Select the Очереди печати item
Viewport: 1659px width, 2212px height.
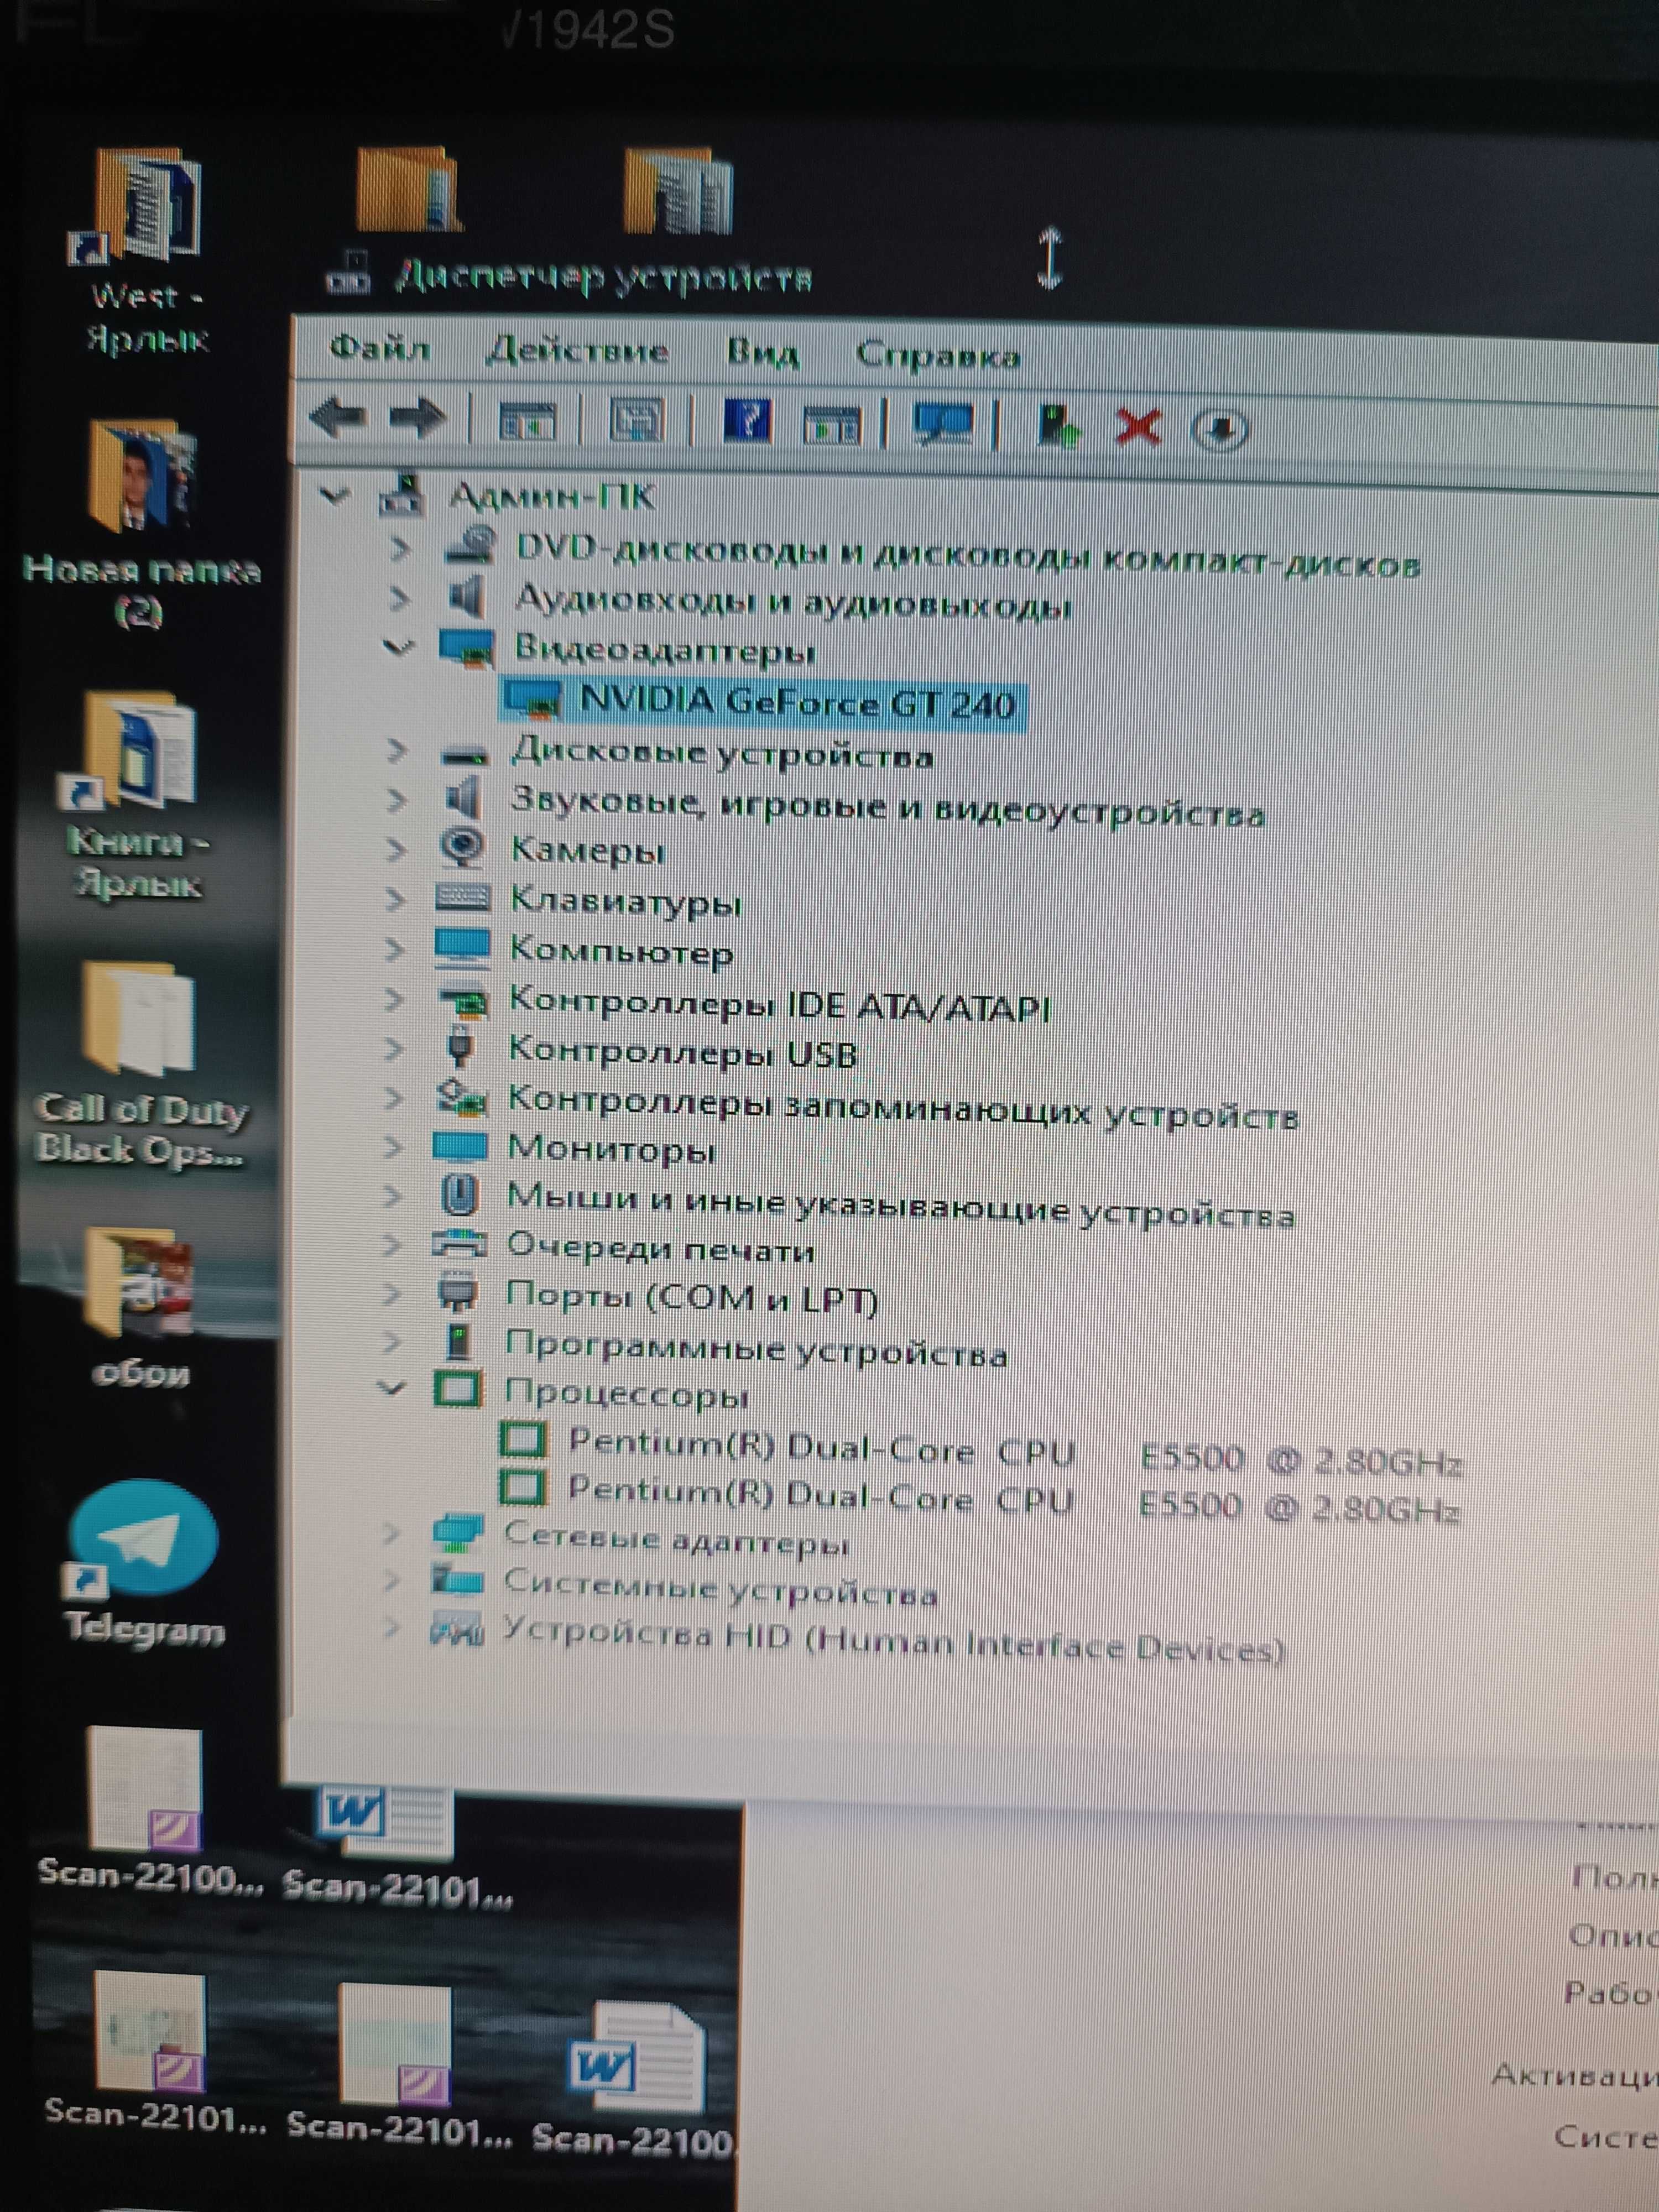coord(623,1247)
